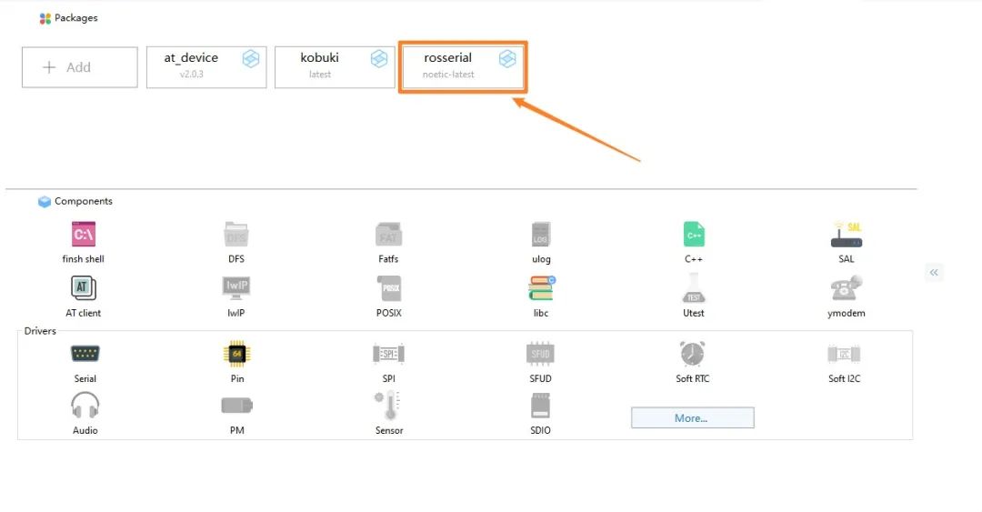Viewport: 982px width, 512px height.
Task: Enable the PM battery driver icon
Action: pos(236,407)
